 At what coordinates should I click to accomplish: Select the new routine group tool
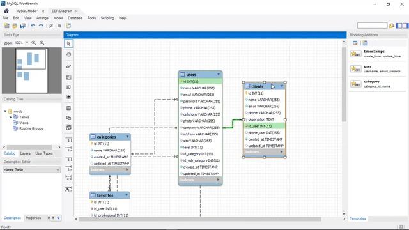(x=68, y=128)
